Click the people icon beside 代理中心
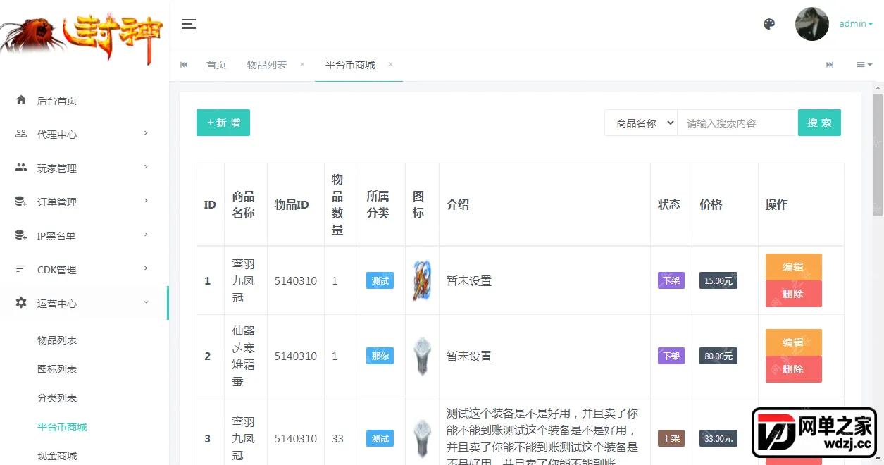 tap(21, 134)
